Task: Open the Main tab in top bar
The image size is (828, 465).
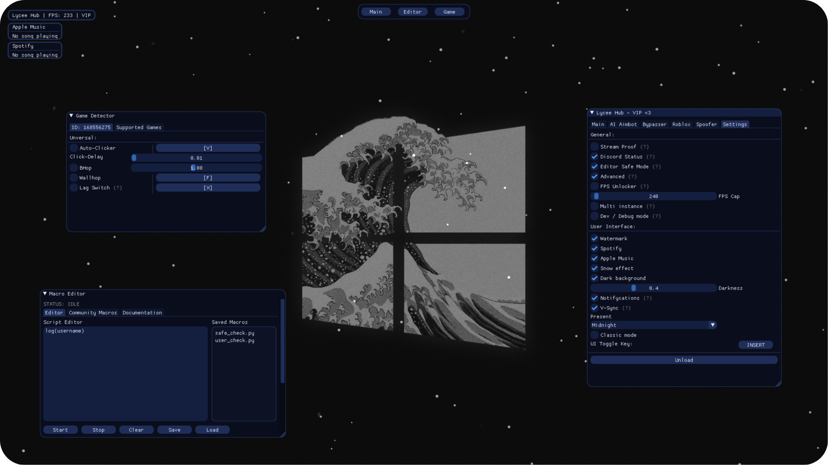Action: coord(376,12)
